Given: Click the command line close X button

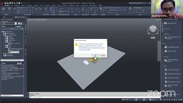Looking at the screenshot, I should click(28, 94).
